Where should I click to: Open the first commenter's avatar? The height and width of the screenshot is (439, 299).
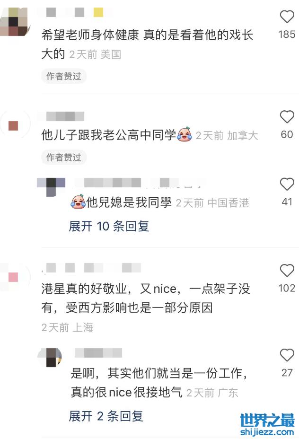pyautogui.click(x=14, y=22)
